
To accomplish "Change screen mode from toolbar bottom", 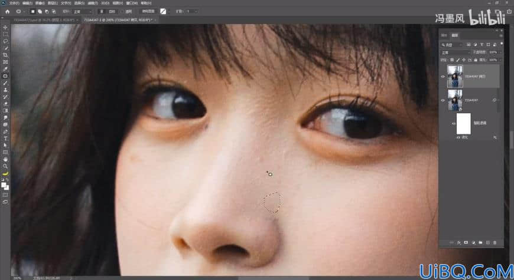I will coord(5,202).
